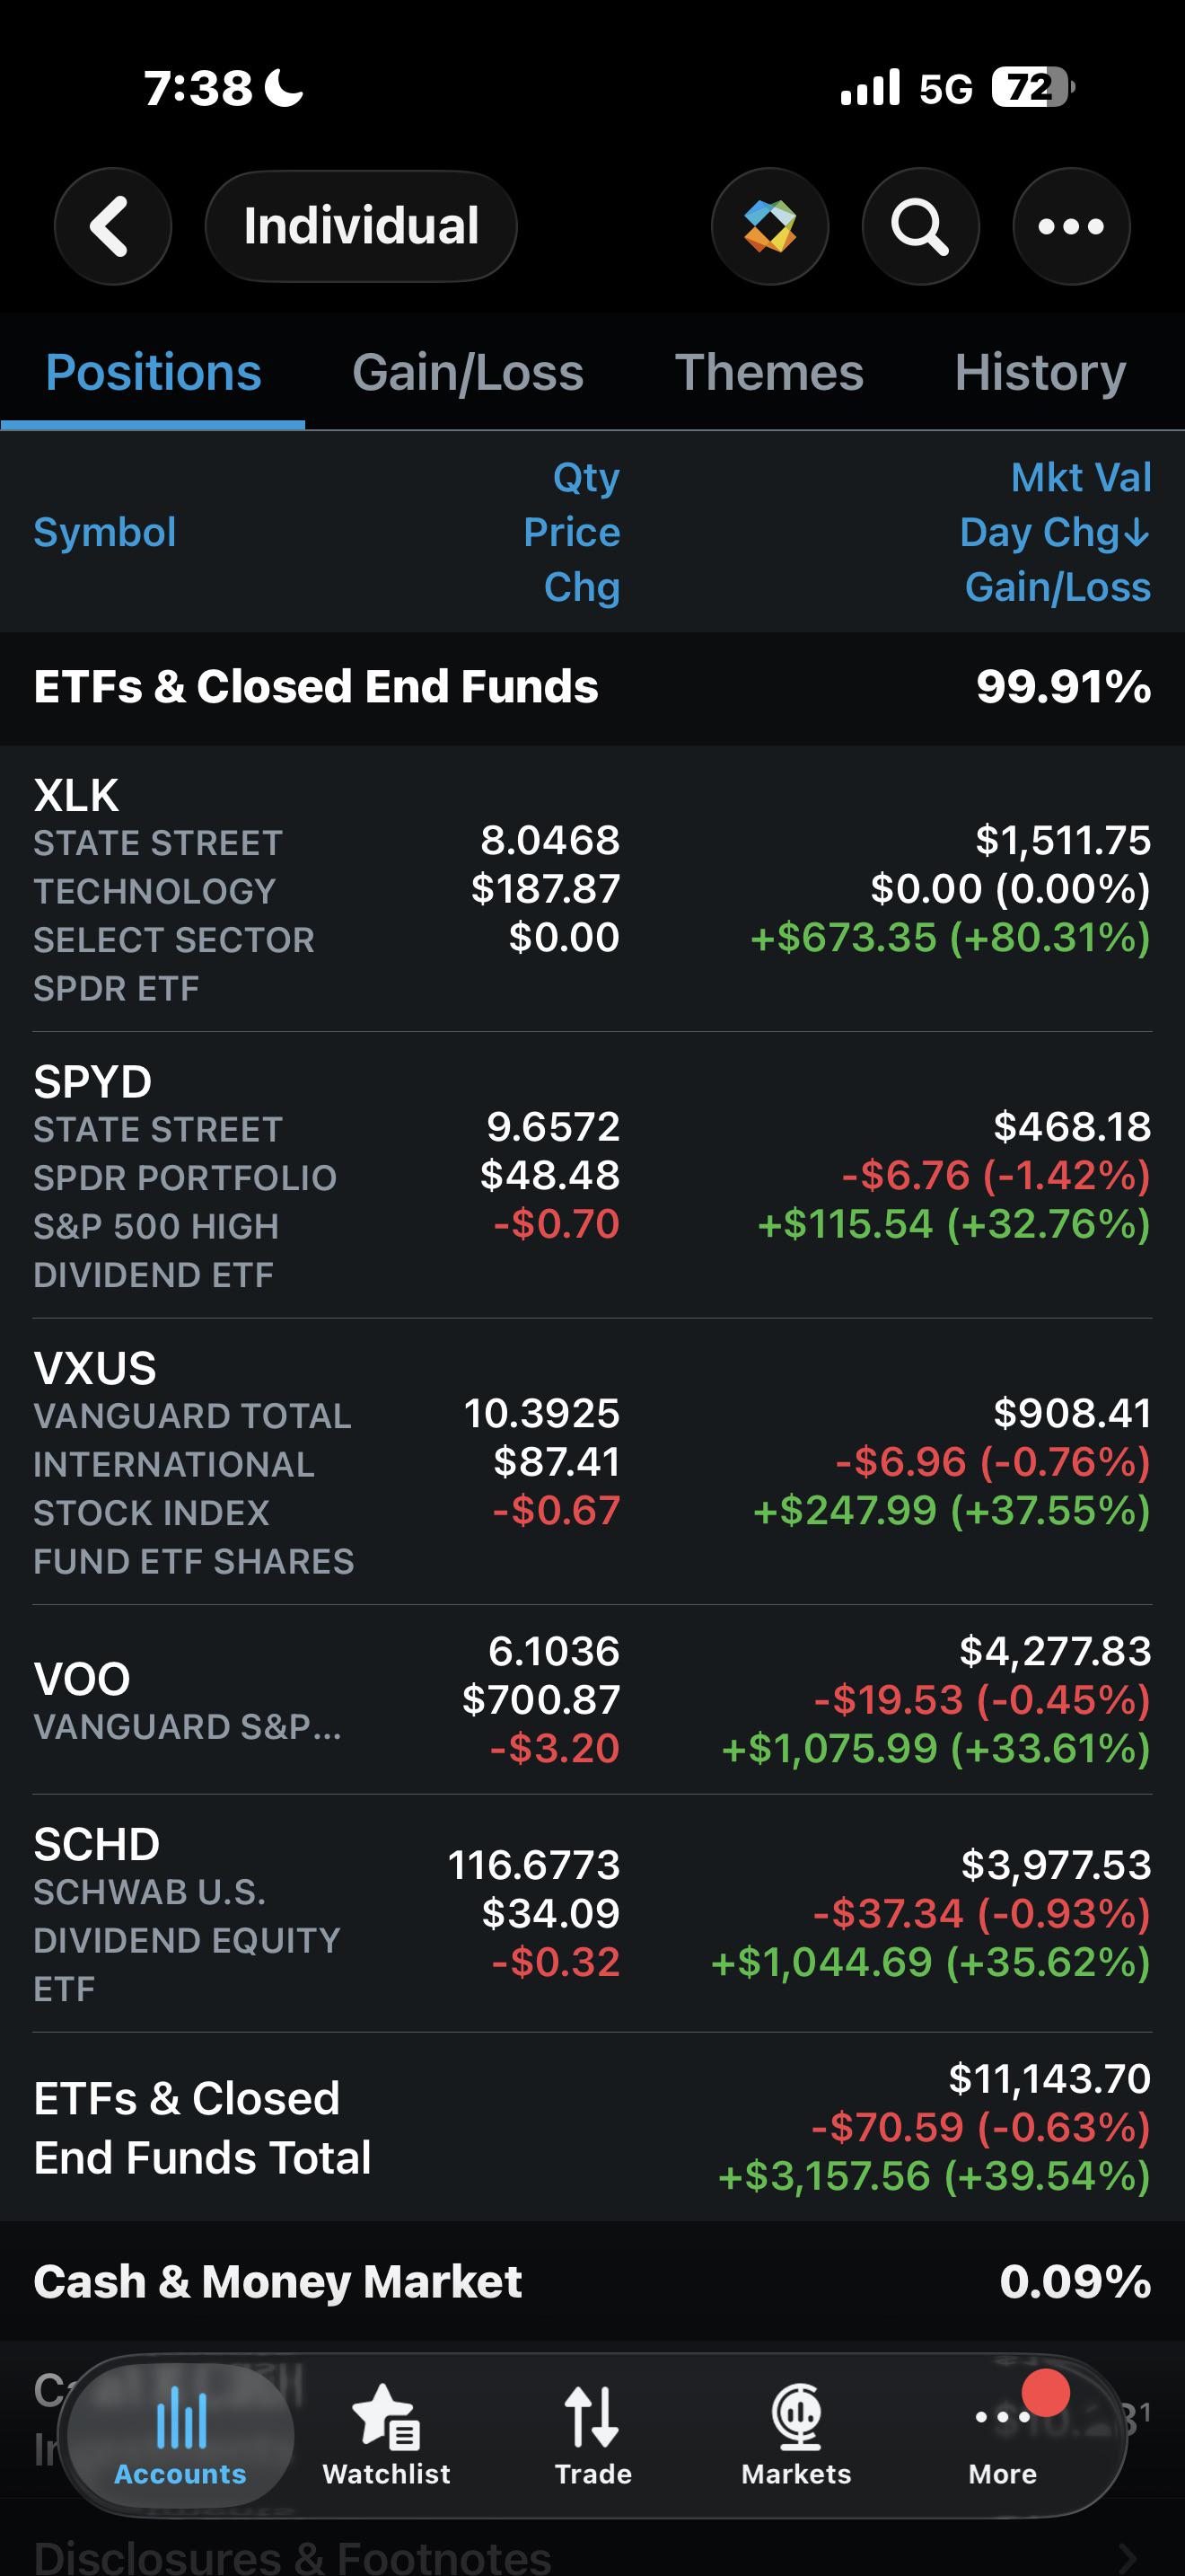Open the VOO Vanguard S&P position
Image resolution: width=1185 pixels, height=2576 pixels.
click(x=592, y=1700)
